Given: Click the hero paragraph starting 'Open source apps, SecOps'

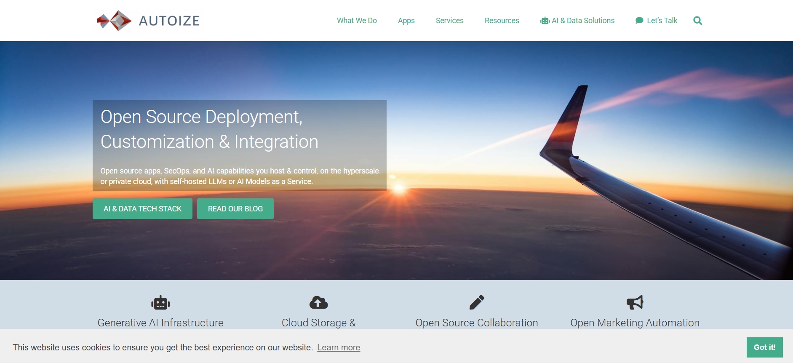Looking at the screenshot, I should (x=240, y=176).
